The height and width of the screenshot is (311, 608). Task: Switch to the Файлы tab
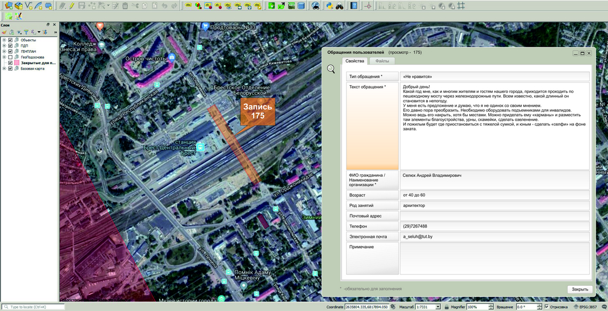point(382,61)
